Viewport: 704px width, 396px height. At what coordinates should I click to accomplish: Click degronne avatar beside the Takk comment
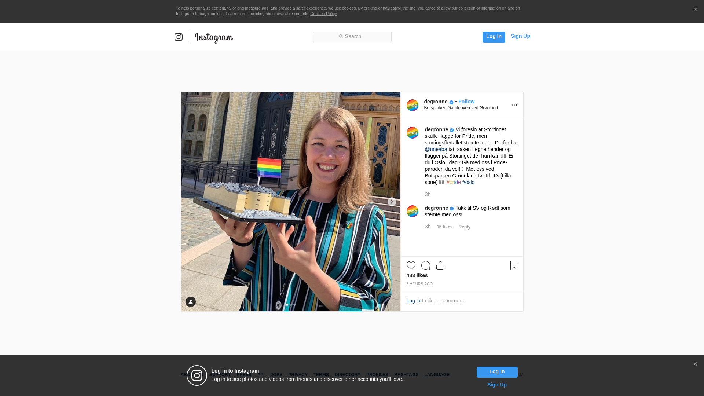412,211
